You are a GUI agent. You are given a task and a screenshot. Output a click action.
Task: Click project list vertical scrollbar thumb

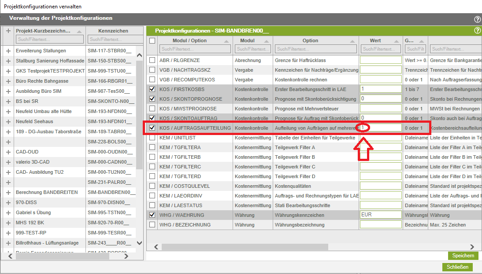(x=139, y=115)
